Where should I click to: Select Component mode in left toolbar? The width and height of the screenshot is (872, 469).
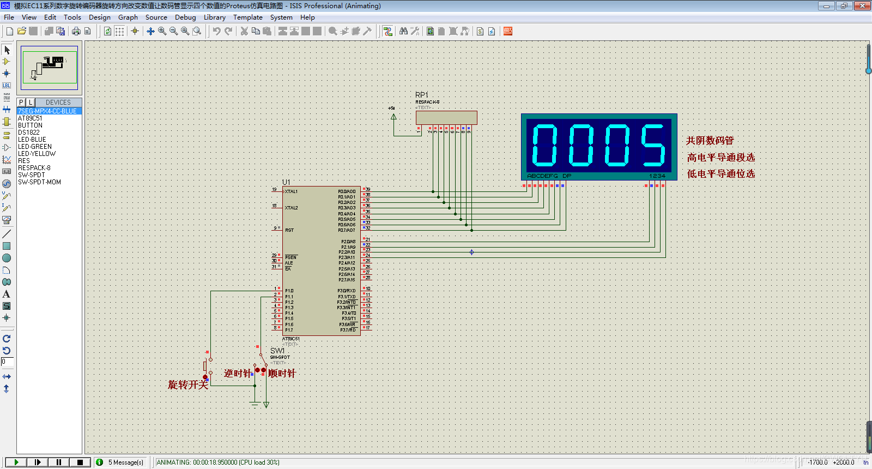[7, 62]
